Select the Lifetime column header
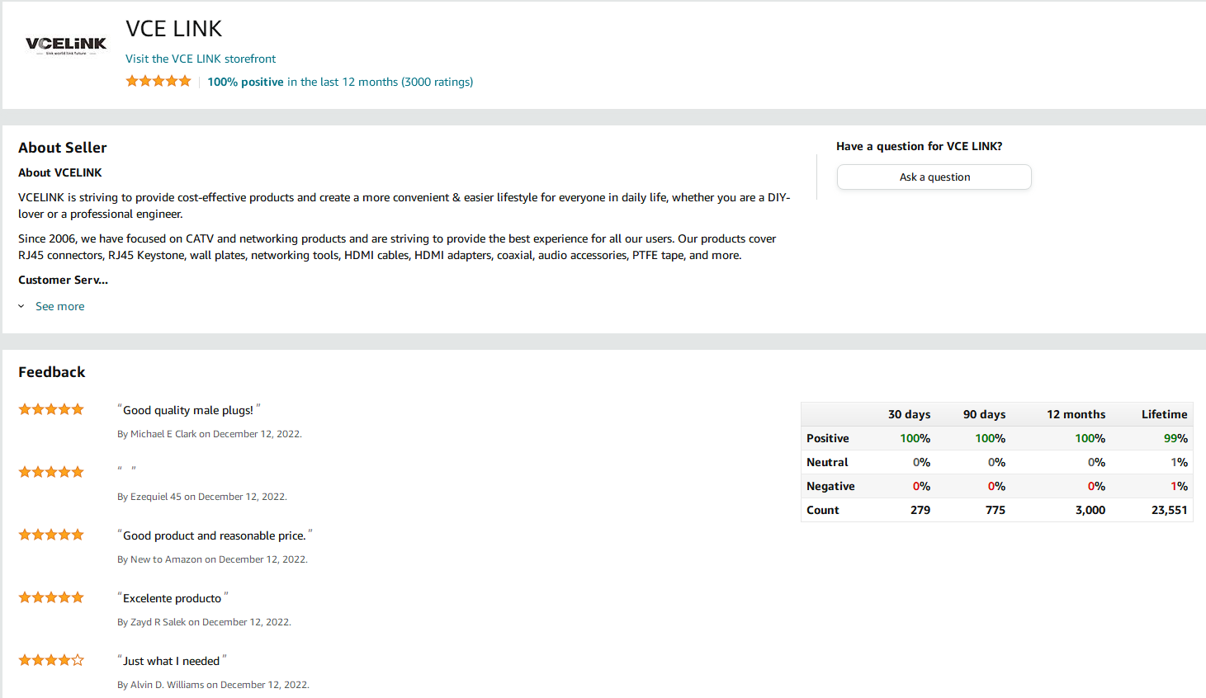 pyautogui.click(x=1165, y=414)
